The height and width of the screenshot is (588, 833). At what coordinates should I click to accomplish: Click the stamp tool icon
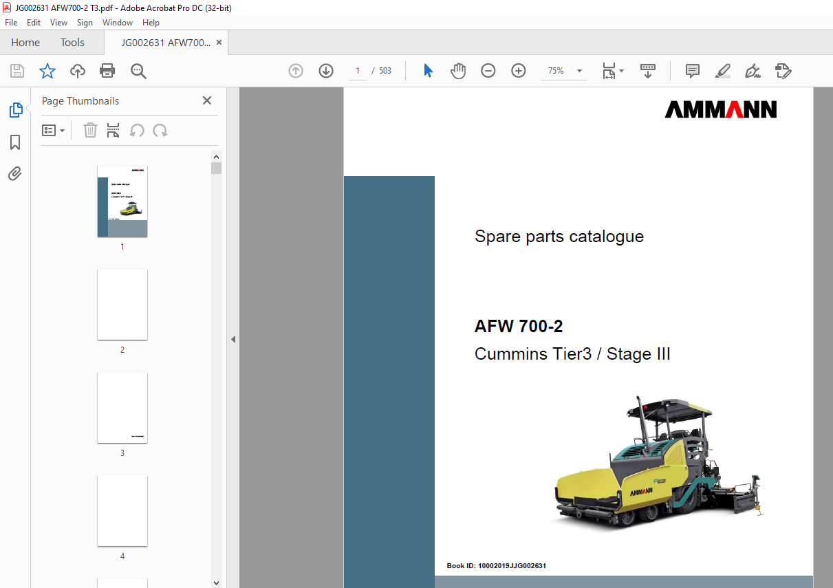[x=783, y=71]
